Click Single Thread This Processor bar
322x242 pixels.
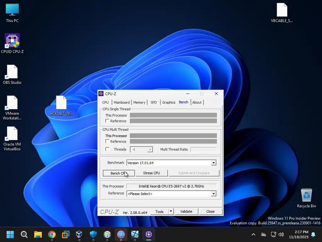click(173, 115)
